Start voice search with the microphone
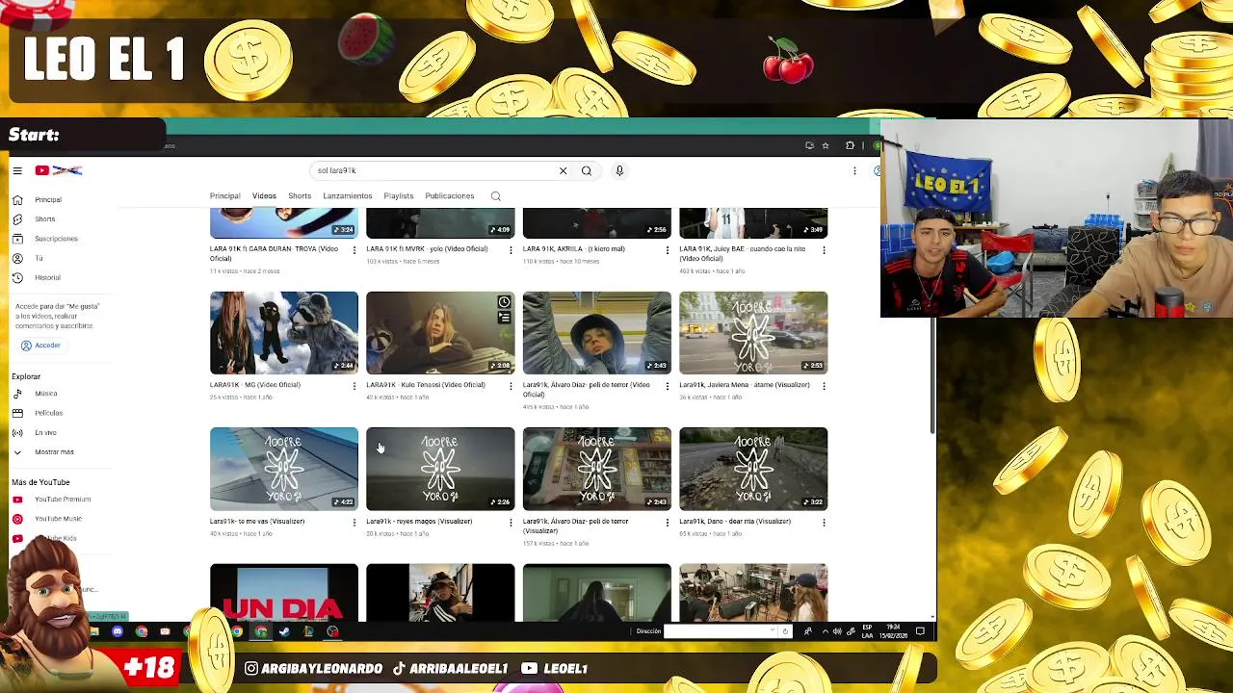The image size is (1233, 693). pos(619,170)
